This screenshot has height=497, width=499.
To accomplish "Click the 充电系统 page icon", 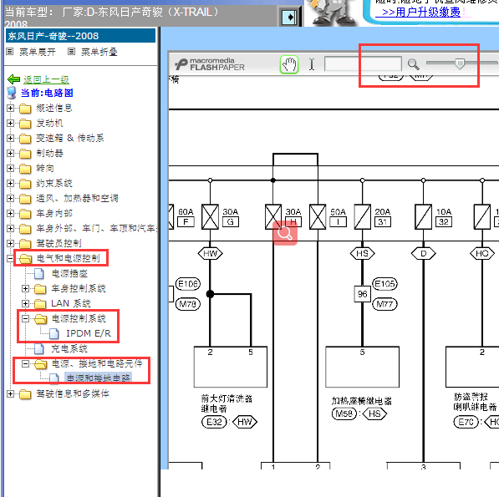I will coord(39,349).
